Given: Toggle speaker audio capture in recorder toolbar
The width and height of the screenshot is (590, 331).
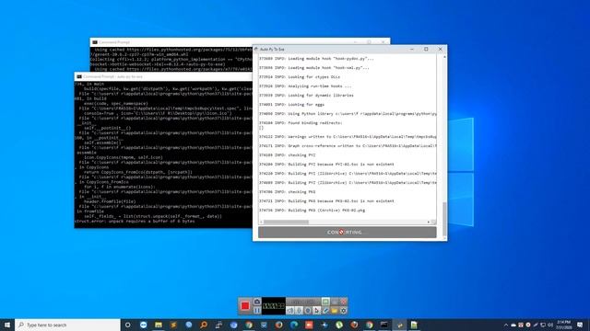Looking at the screenshot, I should click(x=290, y=311).
